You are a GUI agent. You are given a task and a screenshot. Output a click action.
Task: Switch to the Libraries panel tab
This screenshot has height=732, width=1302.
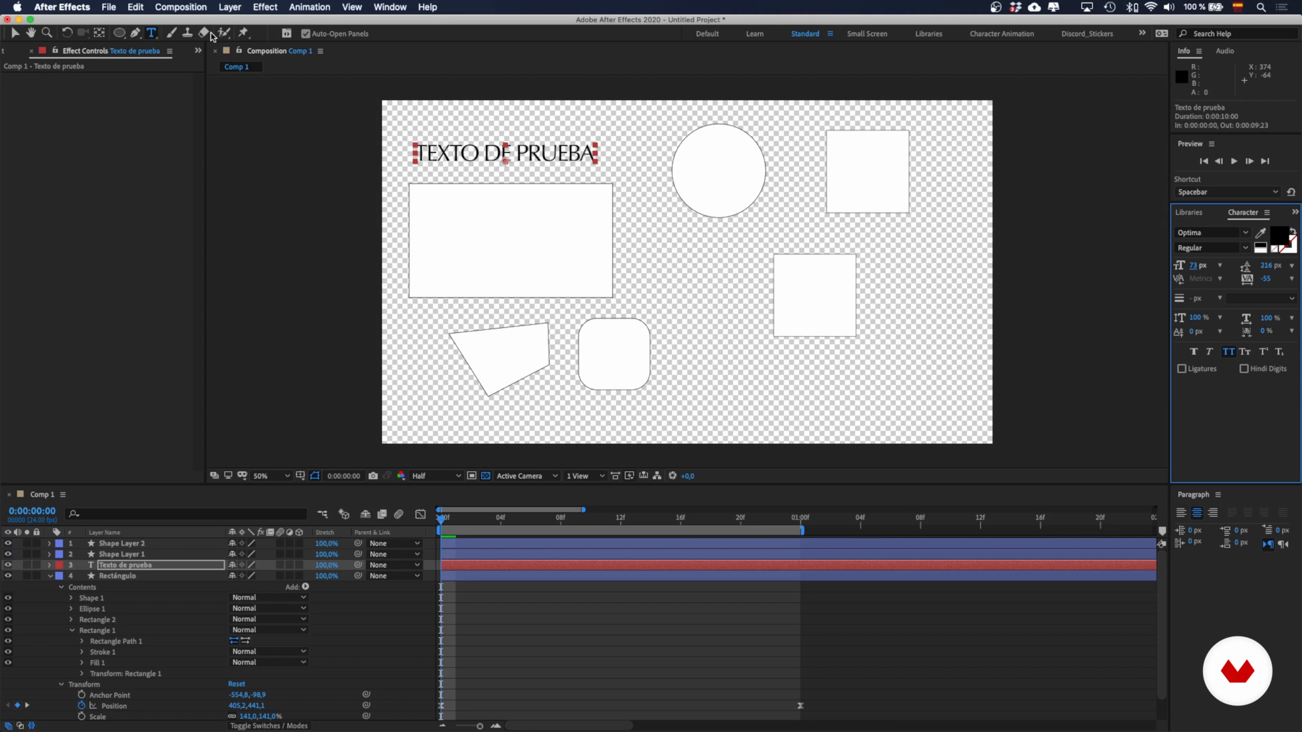pos(1188,213)
